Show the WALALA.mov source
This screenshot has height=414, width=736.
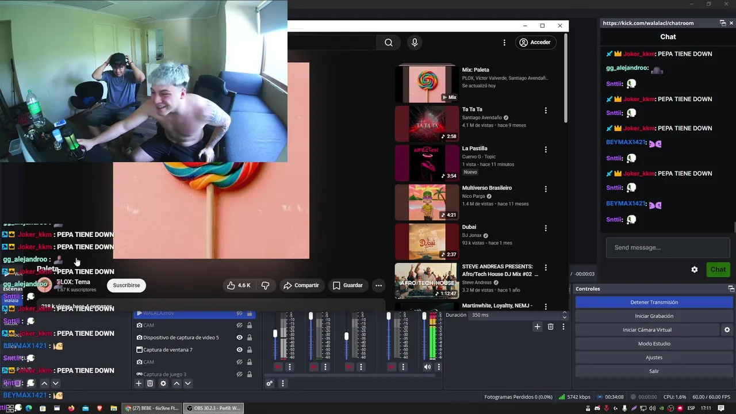click(x=239, y=313)
